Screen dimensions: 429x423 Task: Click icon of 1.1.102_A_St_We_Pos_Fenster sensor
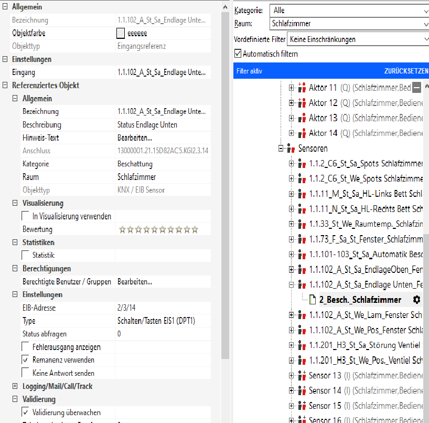coord(302,330)
